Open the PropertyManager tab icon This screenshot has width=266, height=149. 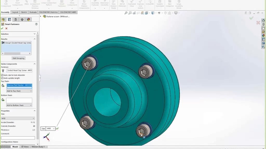(x=10, y=20)
